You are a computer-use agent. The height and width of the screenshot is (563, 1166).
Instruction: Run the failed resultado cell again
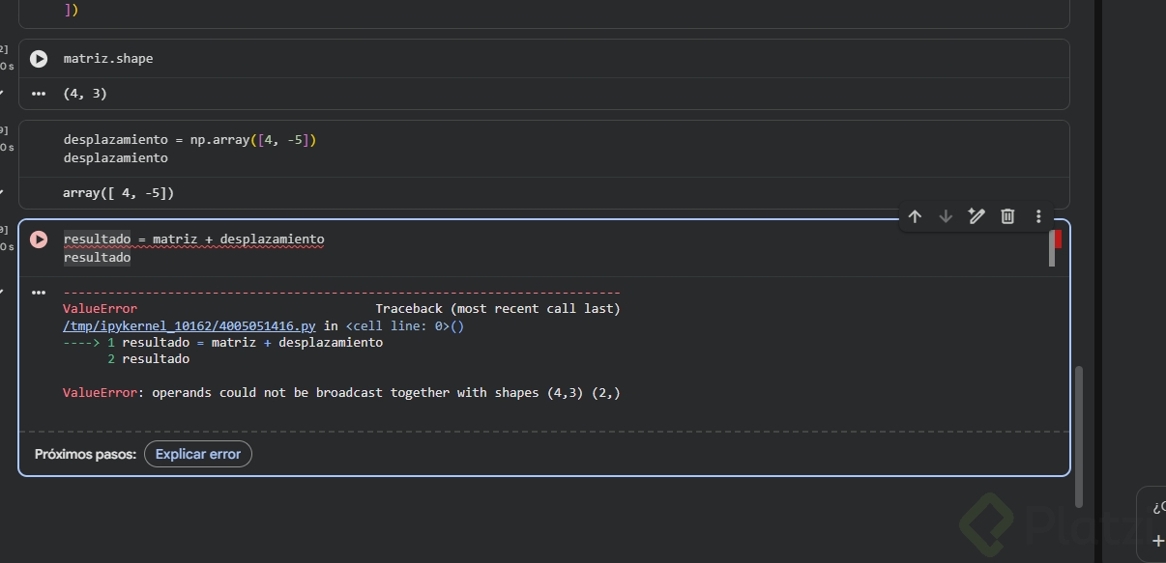pos(39,239)
